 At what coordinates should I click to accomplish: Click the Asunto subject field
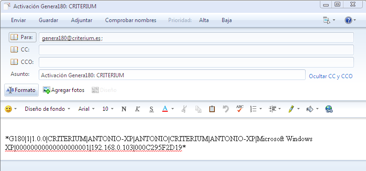(x=172, y=75)
